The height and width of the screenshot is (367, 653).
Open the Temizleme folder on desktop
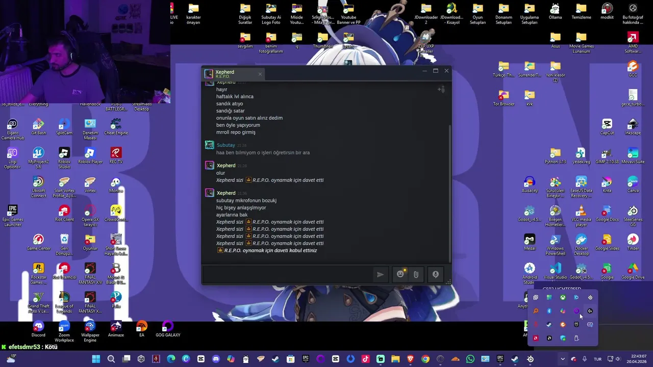pos(581,11)
